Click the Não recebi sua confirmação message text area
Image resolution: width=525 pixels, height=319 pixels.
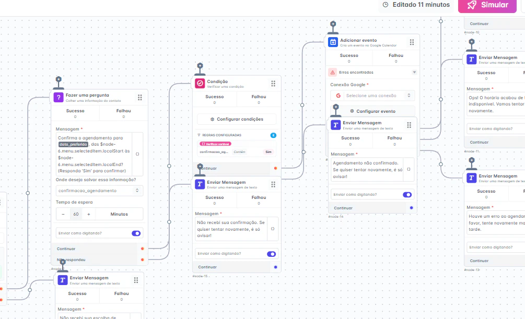click(231, 229)
